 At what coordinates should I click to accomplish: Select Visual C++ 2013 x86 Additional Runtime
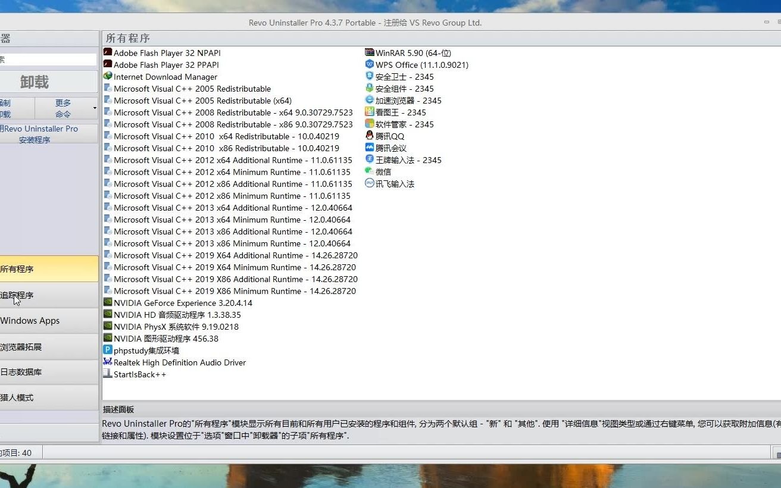coord(228,232)
